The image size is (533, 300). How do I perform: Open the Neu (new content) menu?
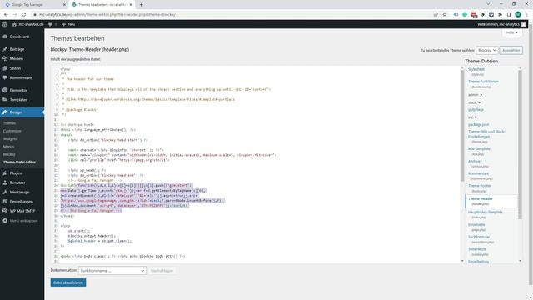point(68,24)
